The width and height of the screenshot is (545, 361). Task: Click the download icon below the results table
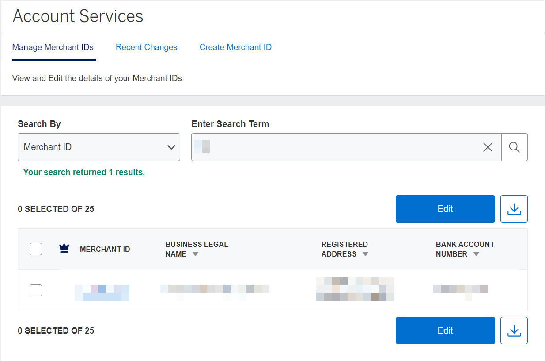[514, 330]
